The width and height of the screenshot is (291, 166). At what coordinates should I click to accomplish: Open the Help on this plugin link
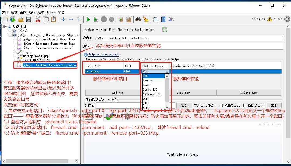pos(103,55)
